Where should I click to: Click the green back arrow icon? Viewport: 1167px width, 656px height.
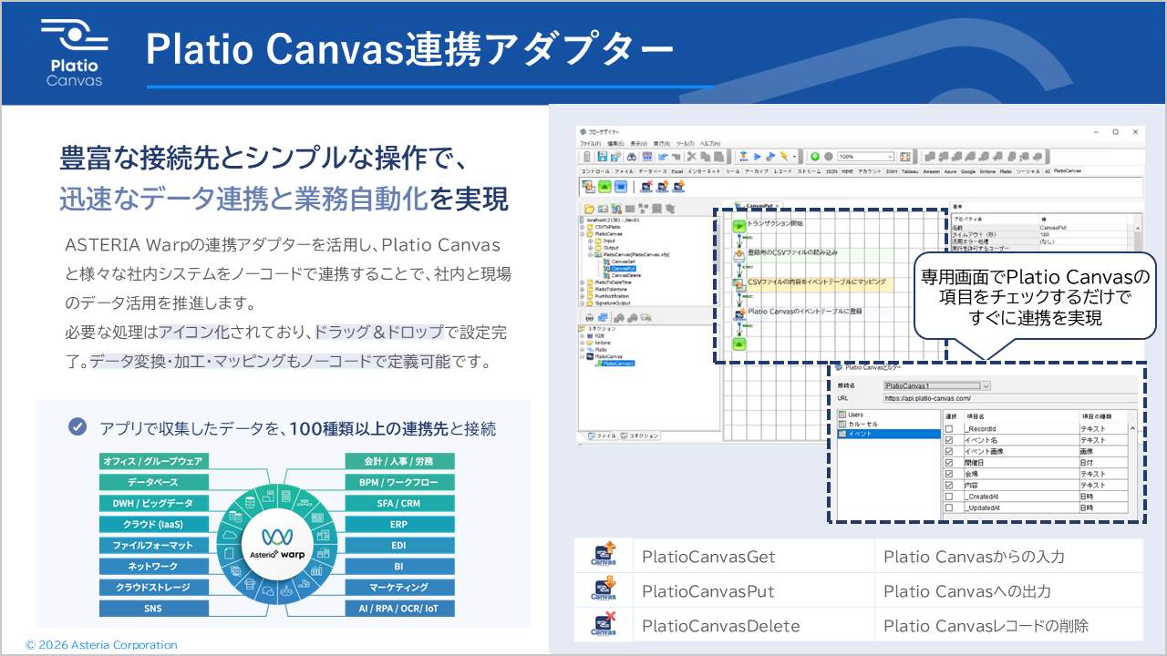click(814, 157)
